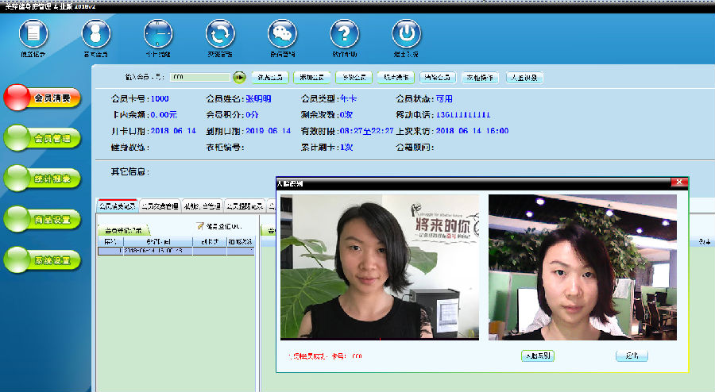Click the member card number input field

coord(200,78)
